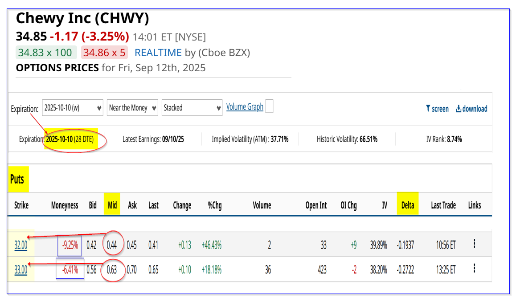
Task: Open the Stacked view dropdown
Action: pos(192,108)
